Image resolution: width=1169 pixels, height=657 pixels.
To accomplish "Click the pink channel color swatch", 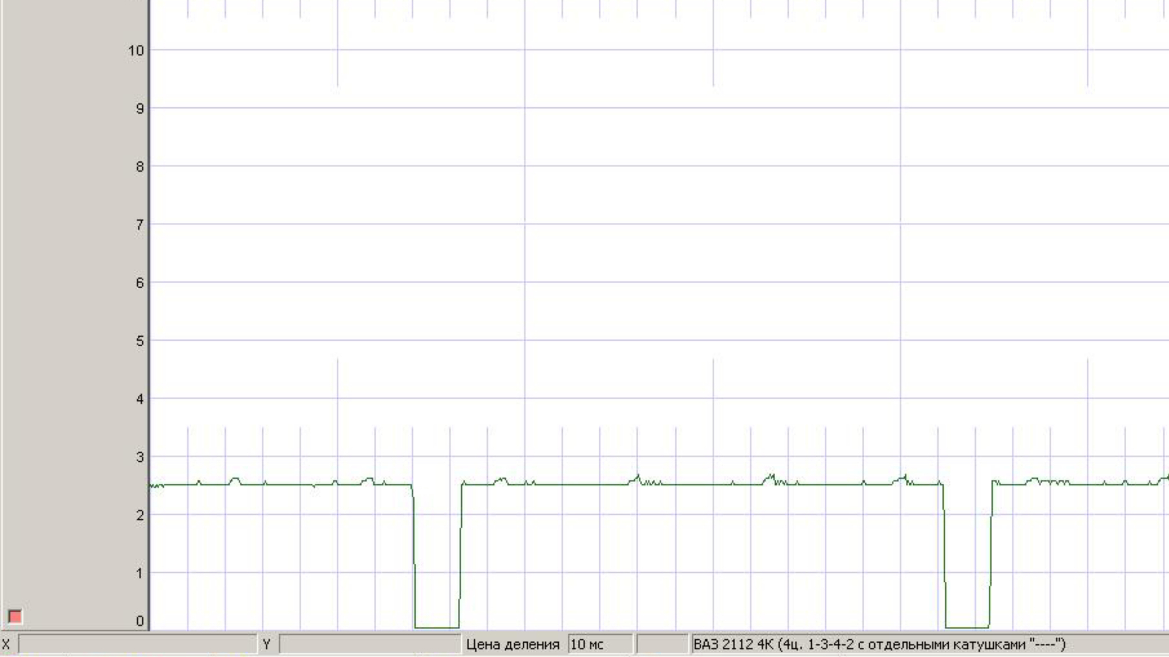I will pos(15,616).
